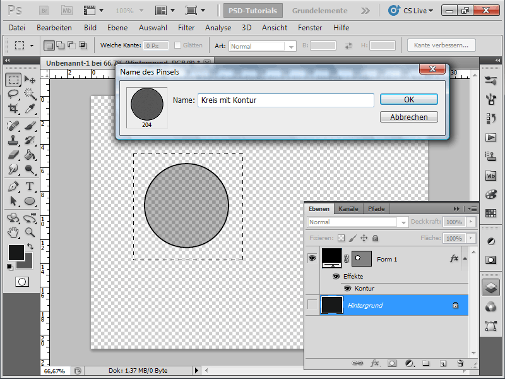Image resolution: width=505 pixels, height=379 pixels.
Task: Choose New Selection mode button
Action: coord(49,45)
